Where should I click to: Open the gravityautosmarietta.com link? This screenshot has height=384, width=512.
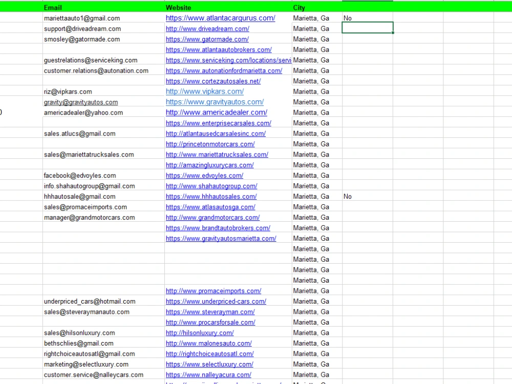(221, 239)
